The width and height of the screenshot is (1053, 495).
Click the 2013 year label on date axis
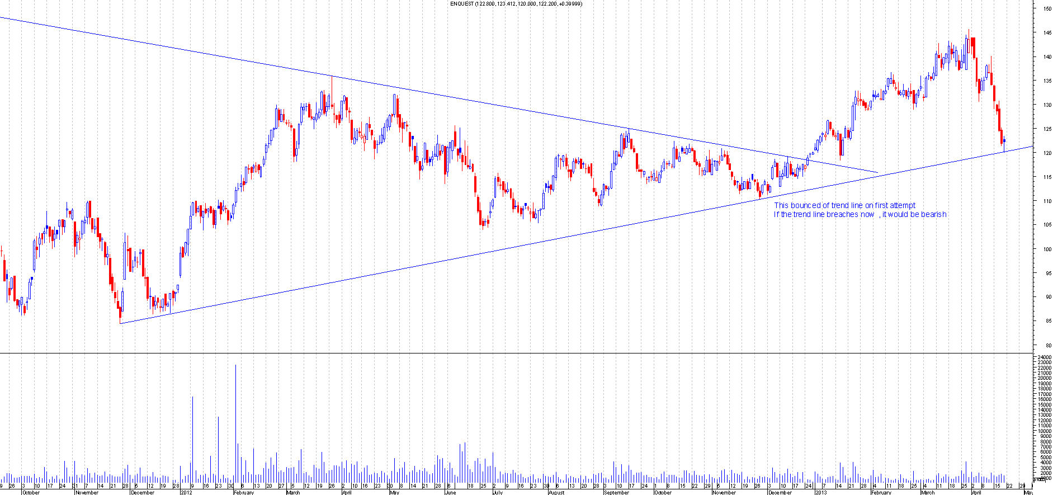pos(821,492)
